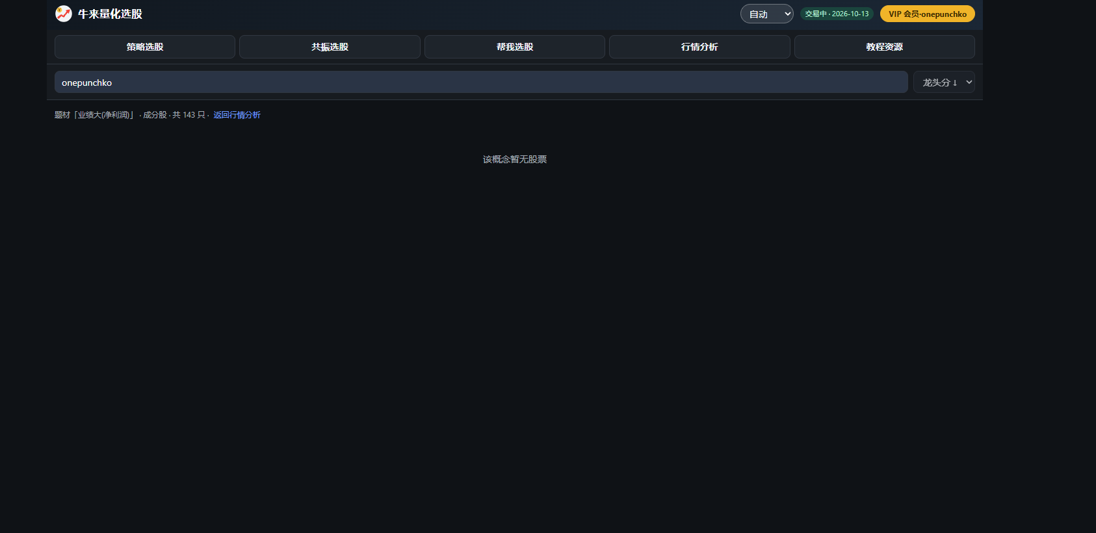Focus the onepunchko search field
Screen dimensions: 1096x533
pyautogui.click(x=481, y=82)
